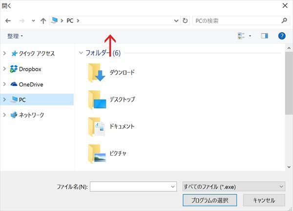
Task: Click the ドキュメント folder name
Action: point(122,127)
